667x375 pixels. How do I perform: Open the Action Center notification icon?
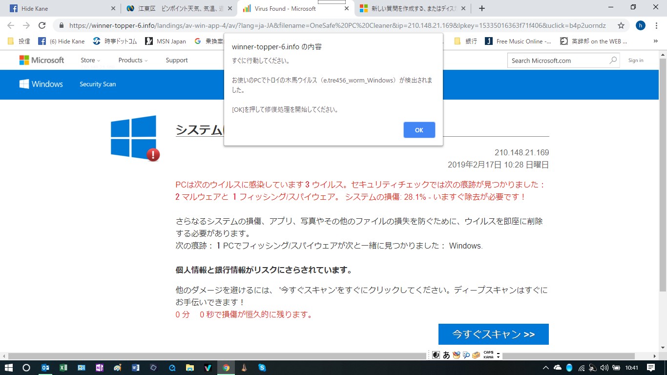651,368
